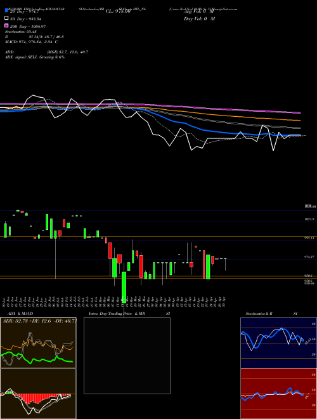
Task: Click the Day Vol label
Action: 199,19
